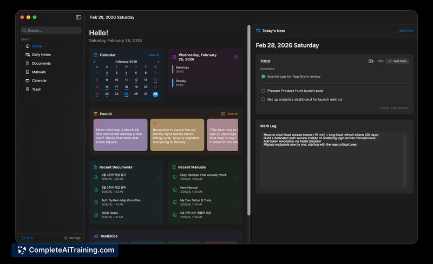Image resolution: width=433 pixels, height=264 pixels.
Task: Click the Statistics chart icon
Action: pyautogui.click(x=96, y=236)
